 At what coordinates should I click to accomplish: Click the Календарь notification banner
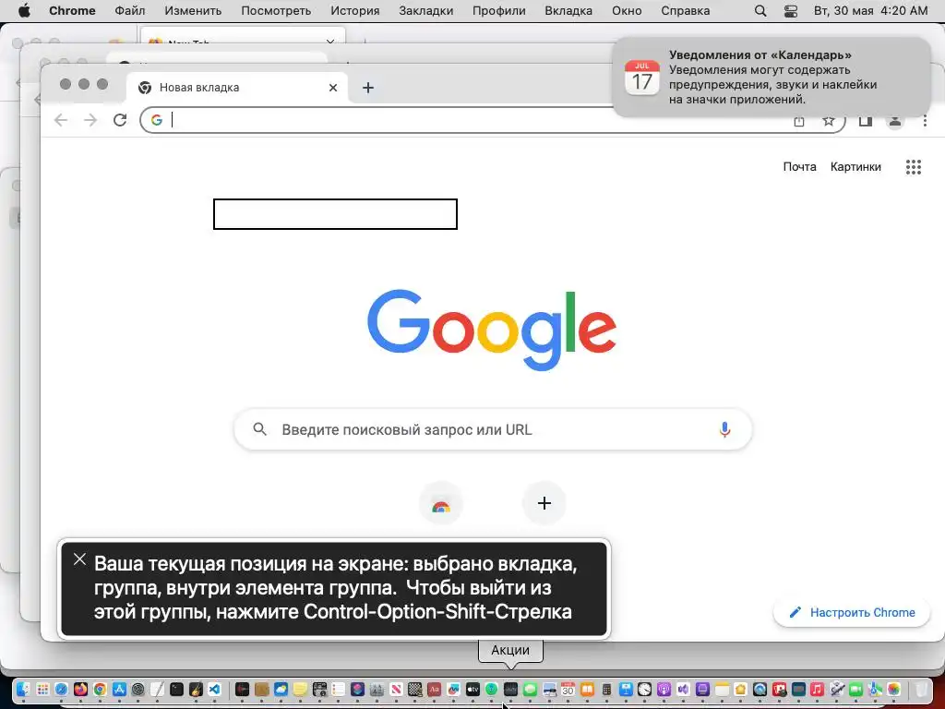pos(772,78)
